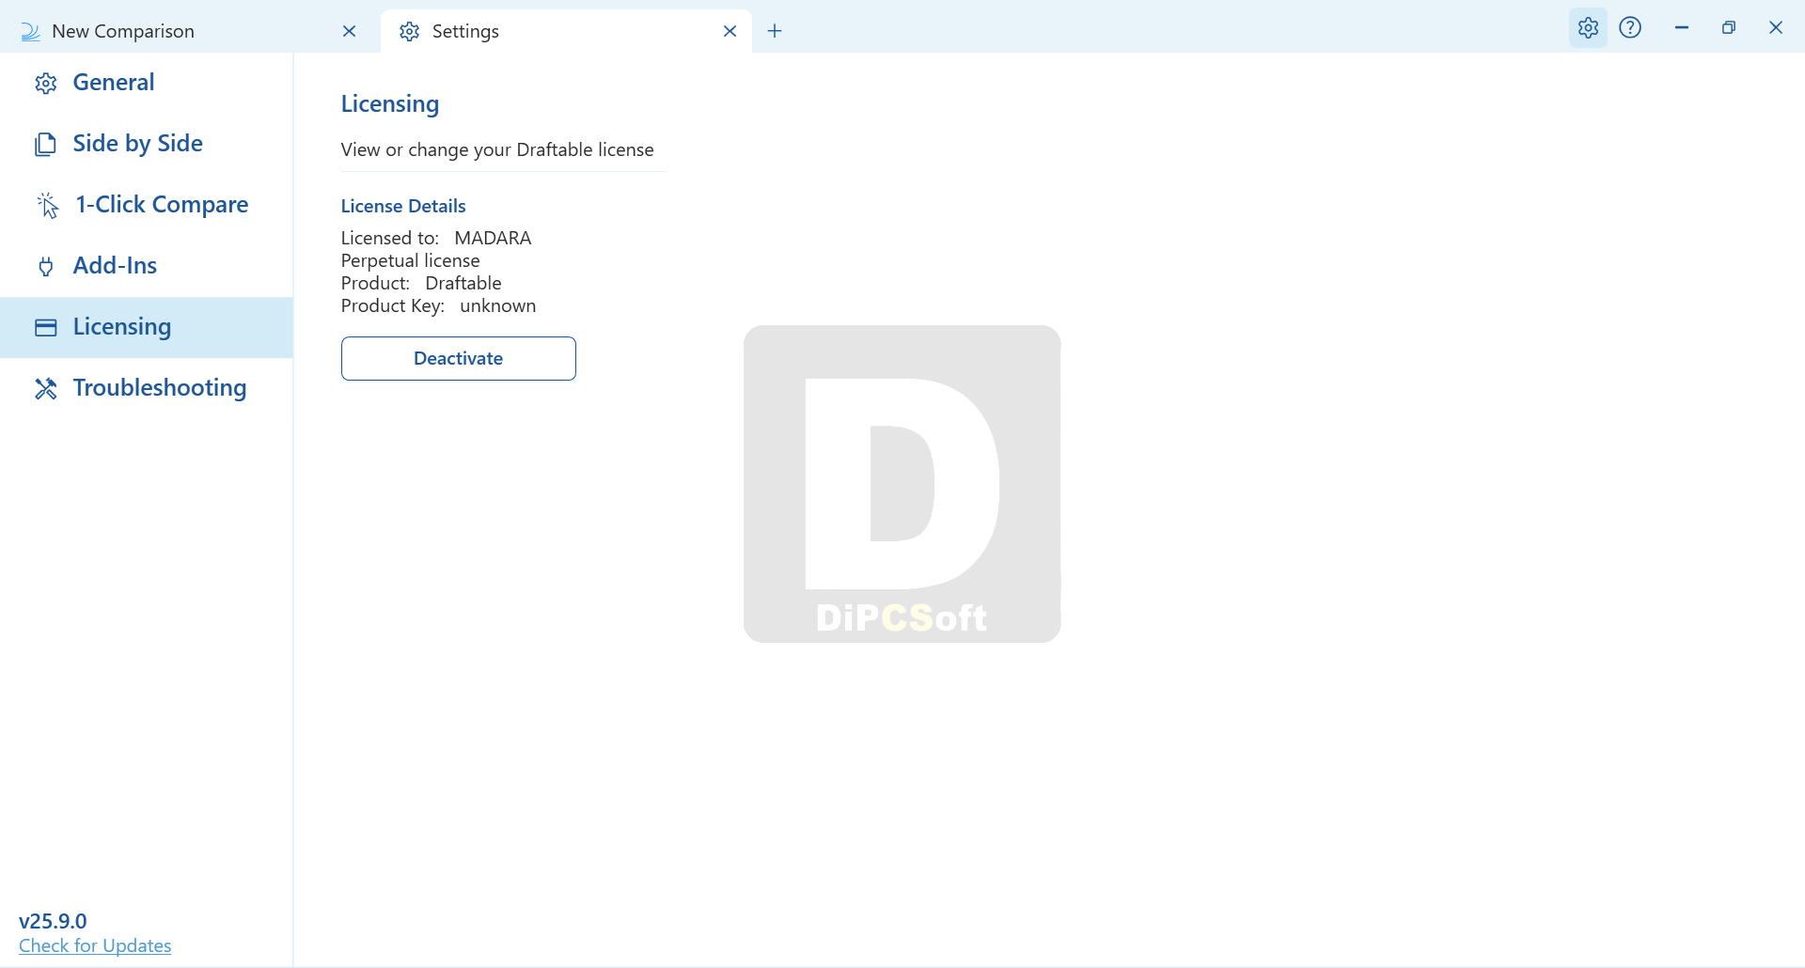Click the Add-Ins plug icon
Image resolution: width=1805 pixels, height=968 pixels.
pos(45,267)
